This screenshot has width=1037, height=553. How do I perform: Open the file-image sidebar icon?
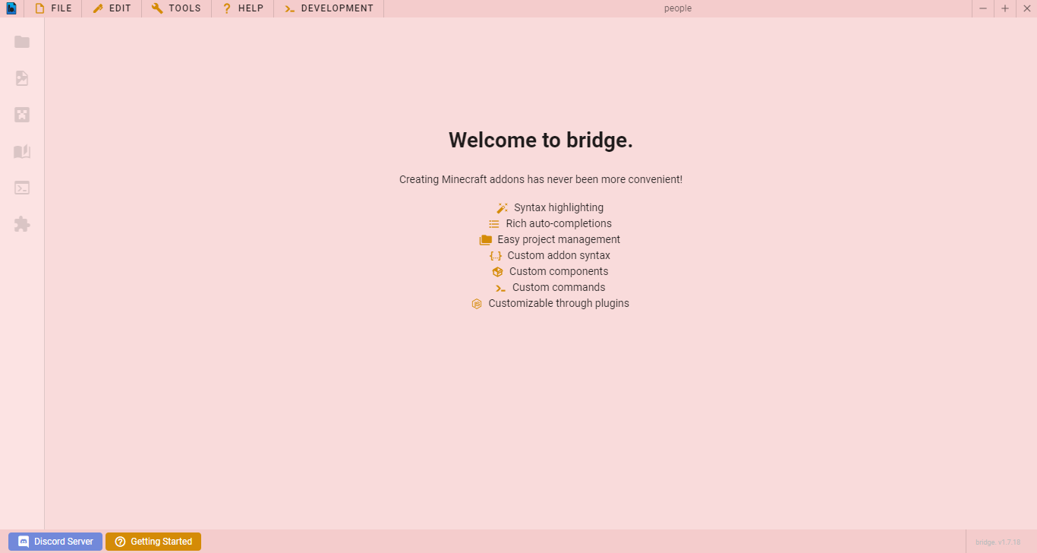tap(22, 78)
